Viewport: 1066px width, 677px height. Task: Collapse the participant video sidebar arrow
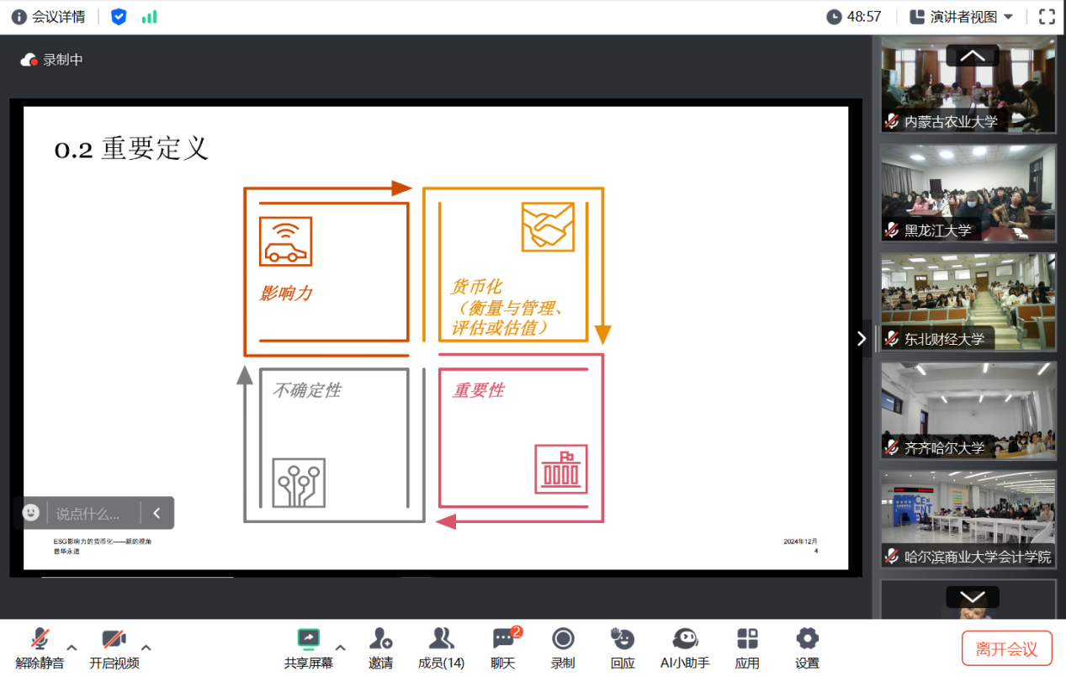click(861, 338)
